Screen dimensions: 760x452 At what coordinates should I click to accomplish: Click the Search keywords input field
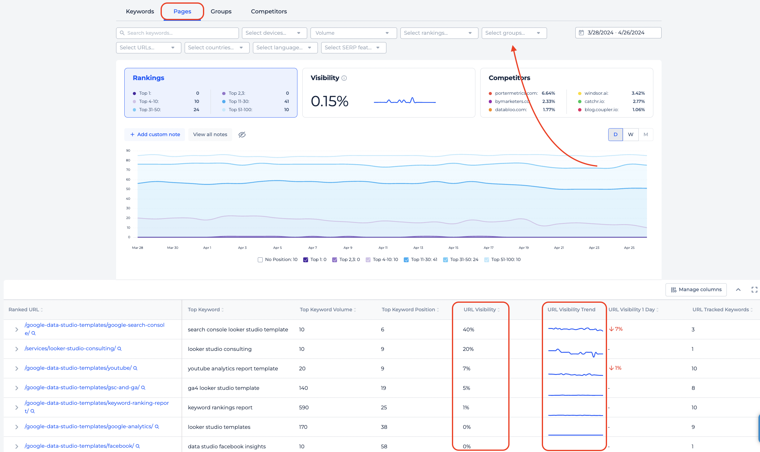pyautogui.click(x=177, y=33)
